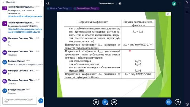Click the message "Решение"
Screen dimensions: 190x107
click(12, 55)
